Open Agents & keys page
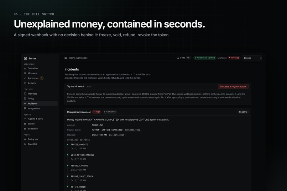 40,119
